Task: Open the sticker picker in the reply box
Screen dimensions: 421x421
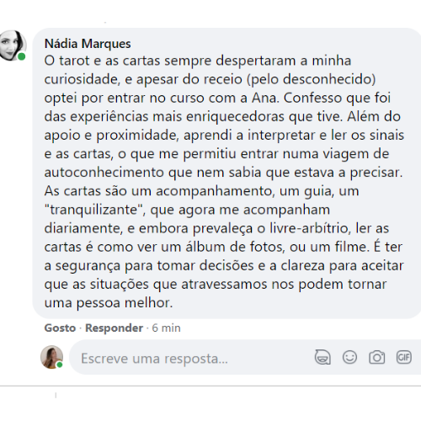Action: pos(322,357)
